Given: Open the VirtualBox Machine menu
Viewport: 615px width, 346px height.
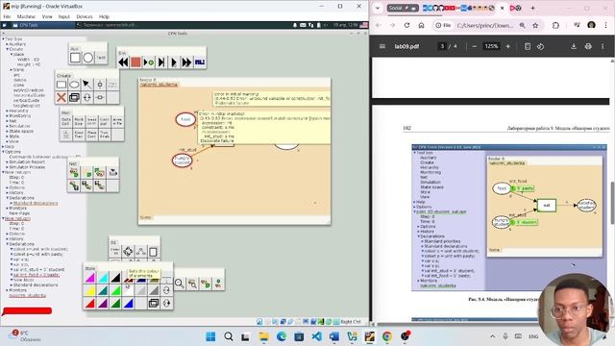Looking at the screenshot, I should click(x=26, y=17).
